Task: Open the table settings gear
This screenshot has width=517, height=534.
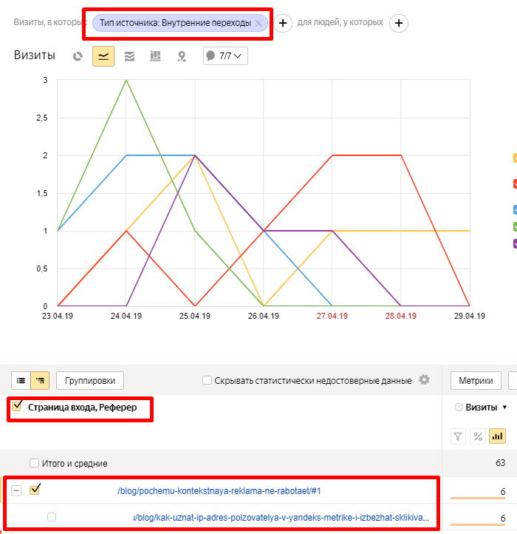Action: click(x=424, y=380)
